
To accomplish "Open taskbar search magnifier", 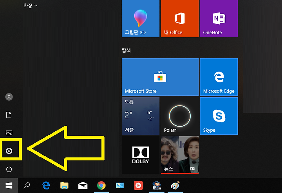I will pyautogui.click(x=27, y=186).
